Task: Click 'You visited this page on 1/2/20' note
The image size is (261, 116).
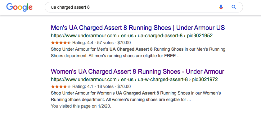Action: 81,106
